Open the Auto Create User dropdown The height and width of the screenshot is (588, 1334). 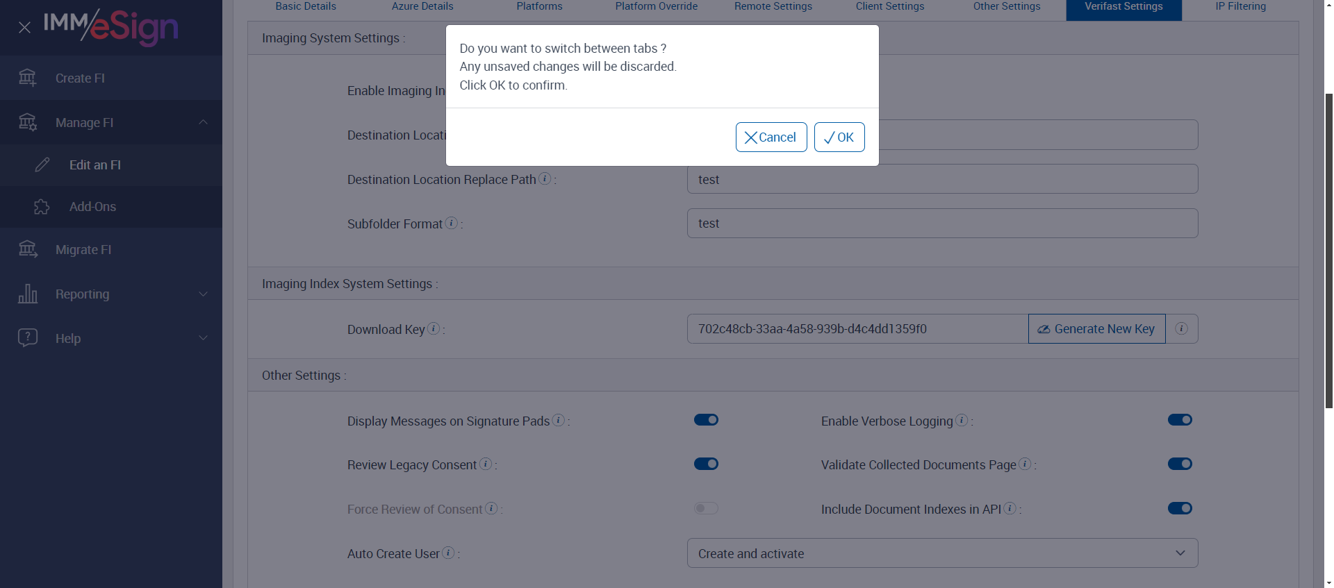coord(942,553)
